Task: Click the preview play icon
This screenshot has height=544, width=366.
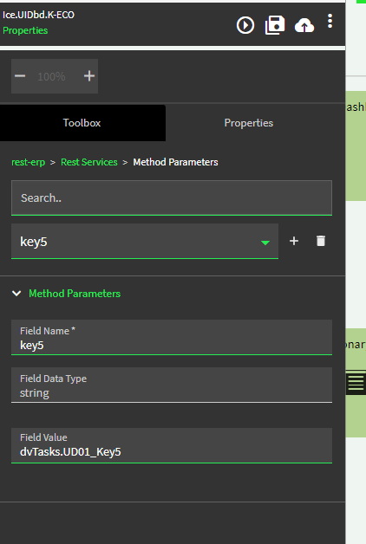Action: [x=245, y=25]
